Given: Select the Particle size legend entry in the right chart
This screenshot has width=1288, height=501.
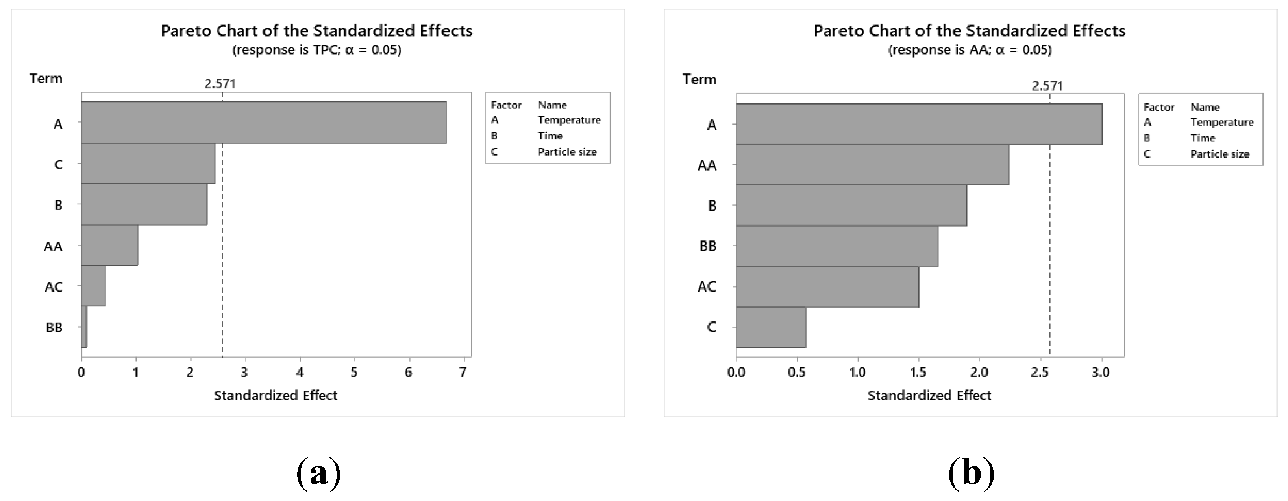Looking at the screenshot, I should tap(1220, 154).
